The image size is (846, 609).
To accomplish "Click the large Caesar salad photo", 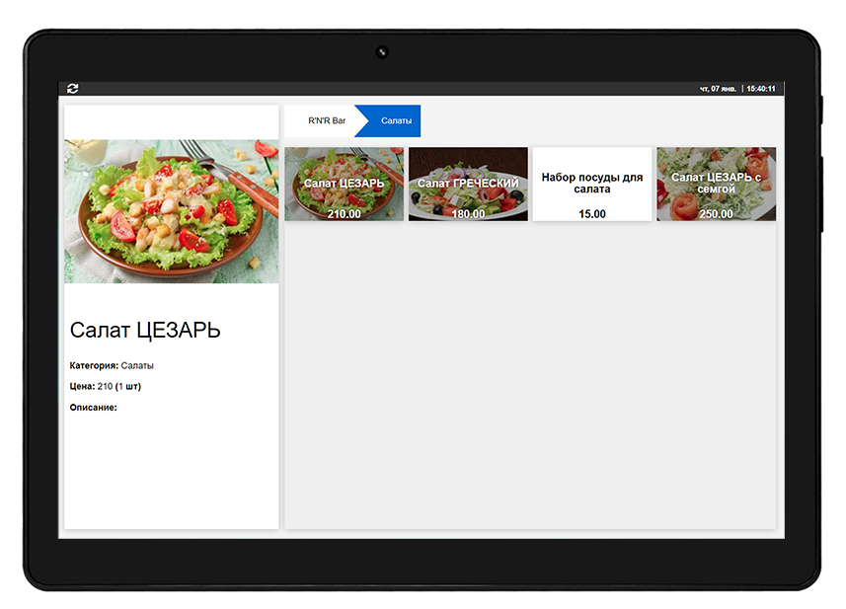I will coord(172,211).
